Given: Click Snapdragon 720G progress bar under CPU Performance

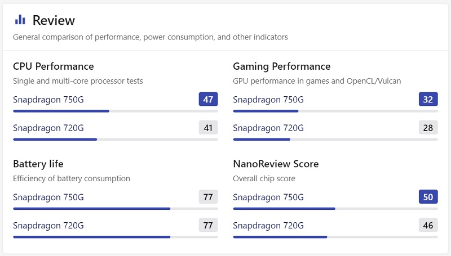Looking at the screenshot, I should [x=115, y=139].
